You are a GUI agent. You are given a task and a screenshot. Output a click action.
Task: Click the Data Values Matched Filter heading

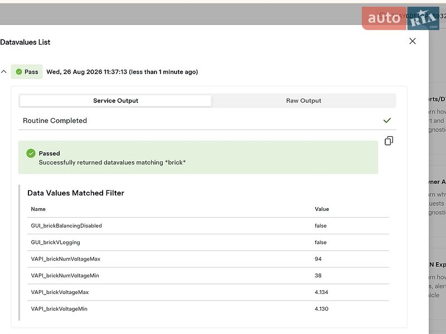pos(76,193)
